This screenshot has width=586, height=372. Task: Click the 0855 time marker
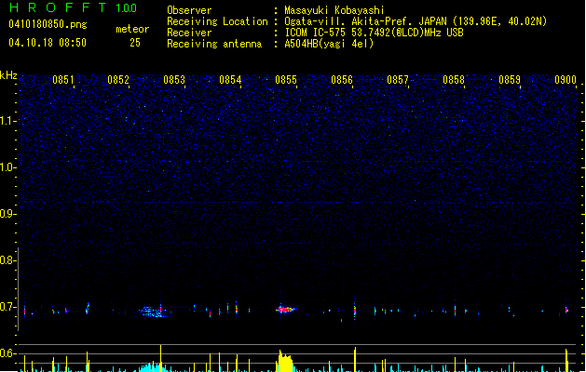[x=286, y=80]
